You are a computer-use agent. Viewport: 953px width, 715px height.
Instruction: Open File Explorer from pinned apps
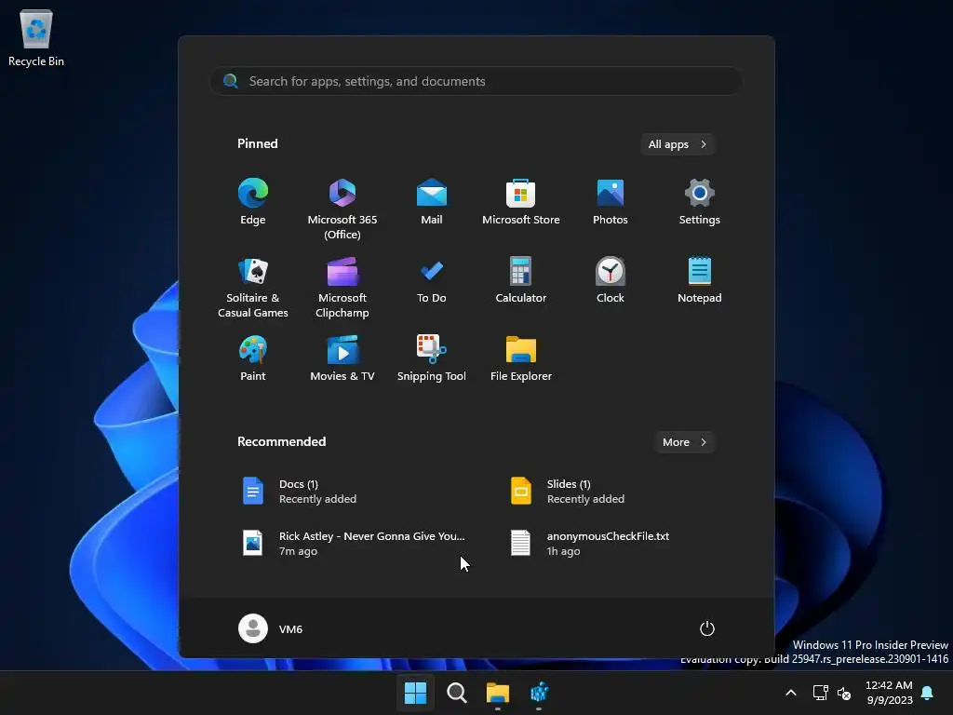coord(521,358)
